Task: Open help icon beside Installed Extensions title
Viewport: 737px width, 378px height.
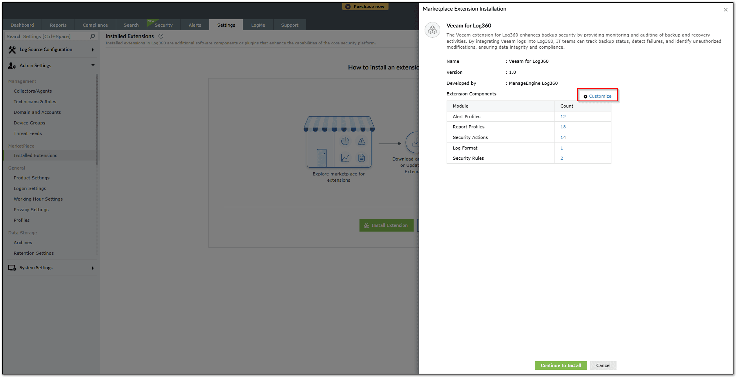Action: 161,36
